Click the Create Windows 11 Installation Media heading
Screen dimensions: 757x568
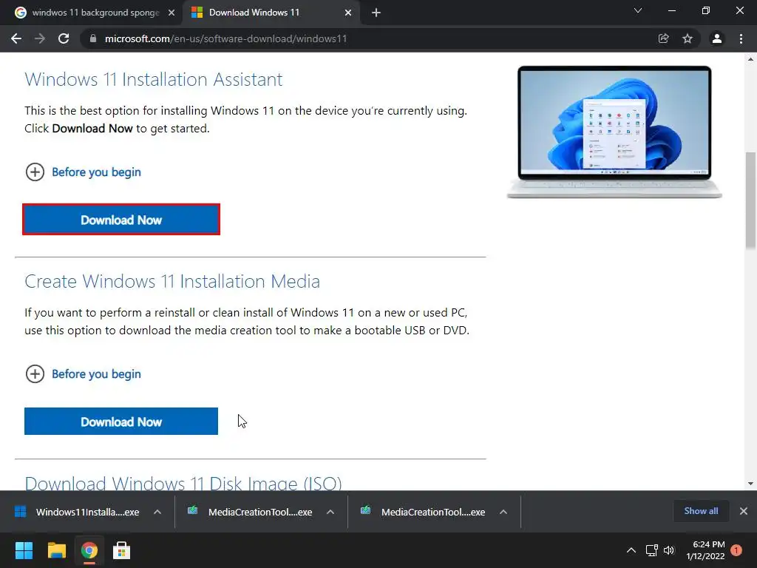click(x=172, y=281)
